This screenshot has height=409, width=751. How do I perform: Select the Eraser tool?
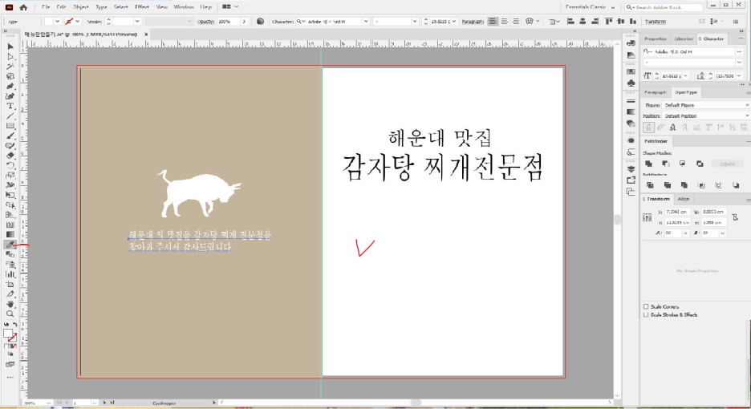point(10,156)
